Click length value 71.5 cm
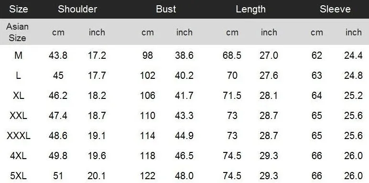This screenshot has height=183, width=369. tap(232, 96)
